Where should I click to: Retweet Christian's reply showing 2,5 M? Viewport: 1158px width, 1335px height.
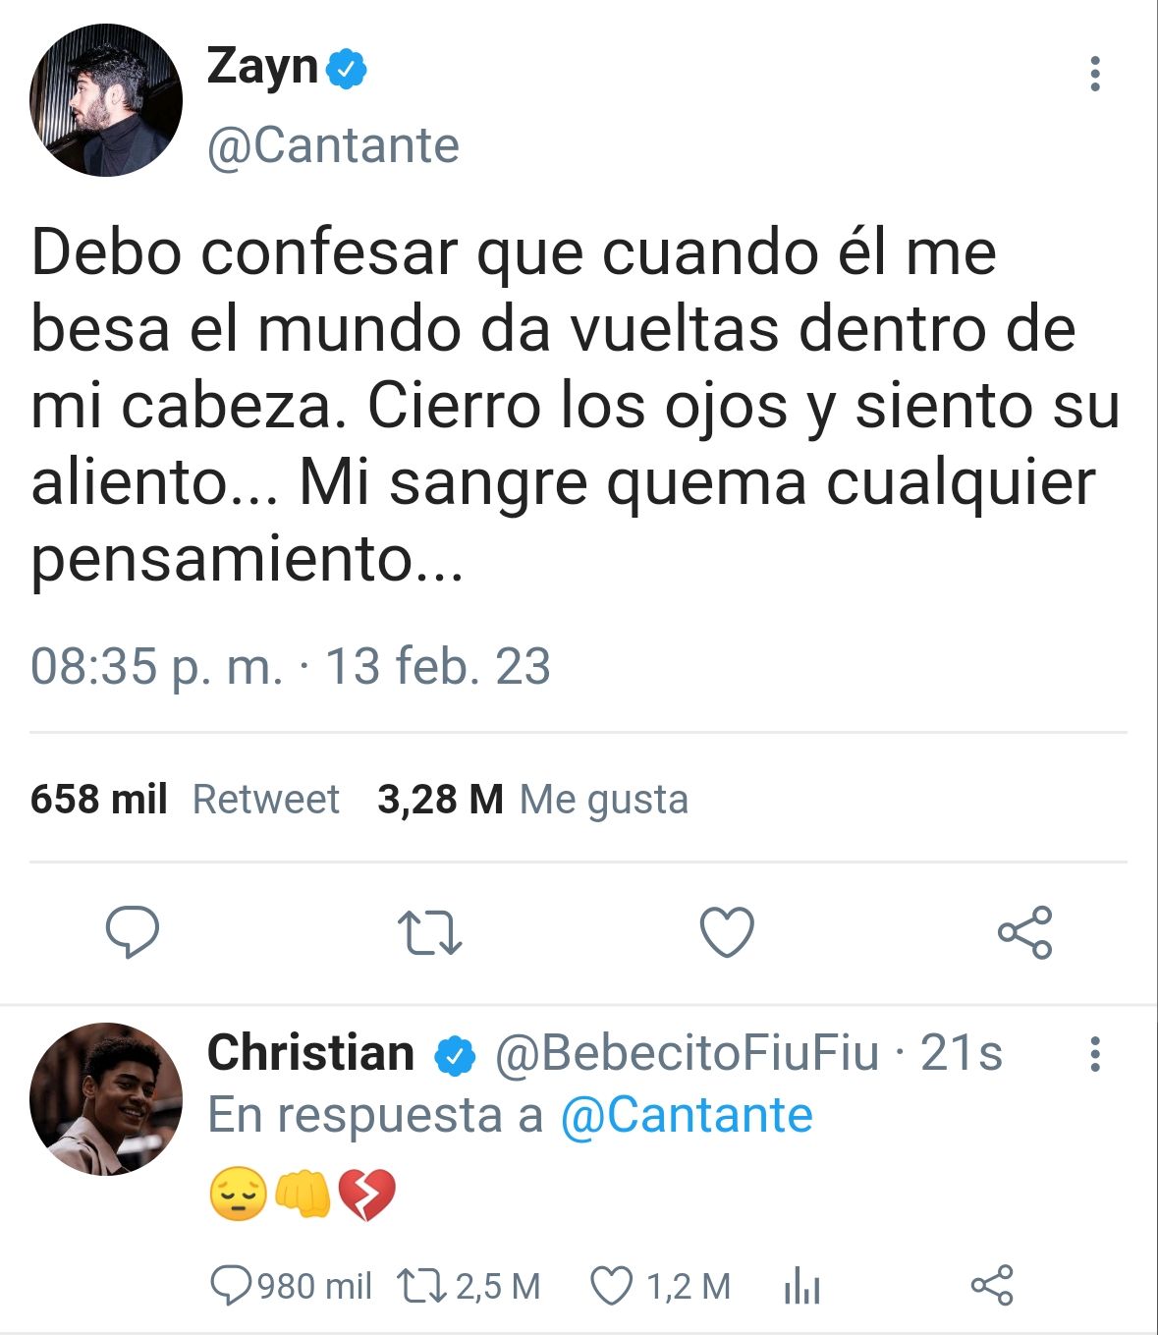[469, 1286]
